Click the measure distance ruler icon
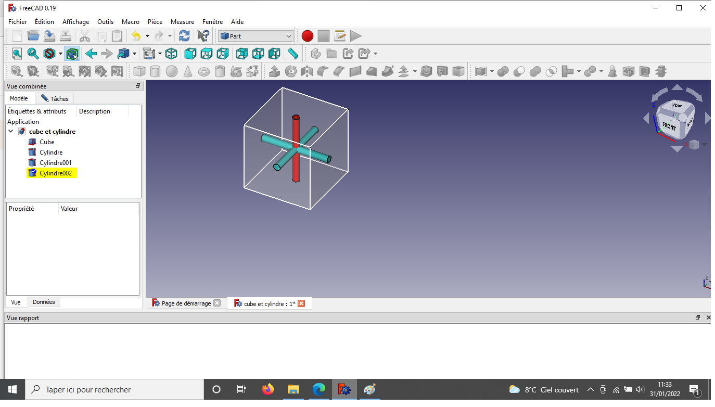Screen dimensions: 715x407 pyautogui.click(x=293, y=53)
